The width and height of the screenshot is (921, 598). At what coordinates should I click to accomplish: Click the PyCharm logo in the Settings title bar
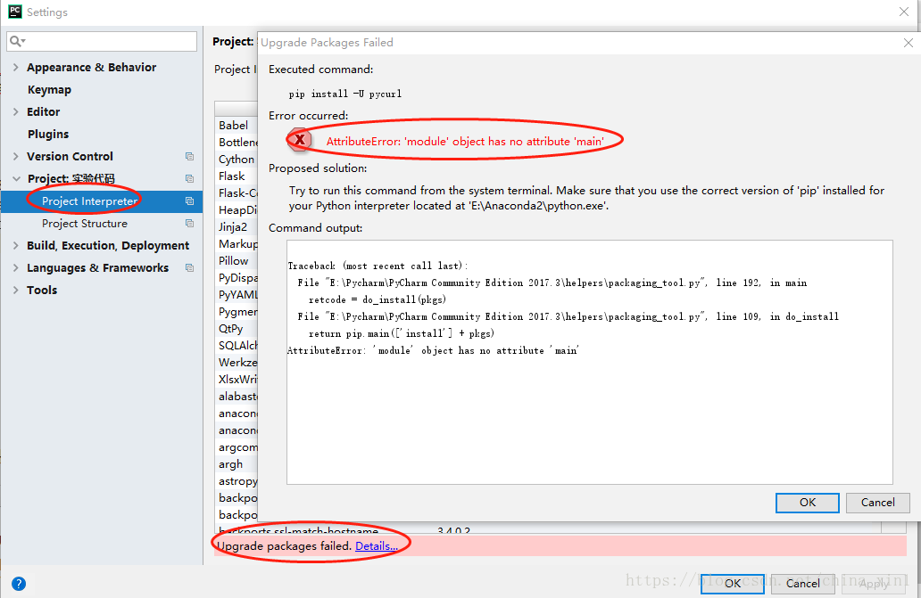[14, 12]
